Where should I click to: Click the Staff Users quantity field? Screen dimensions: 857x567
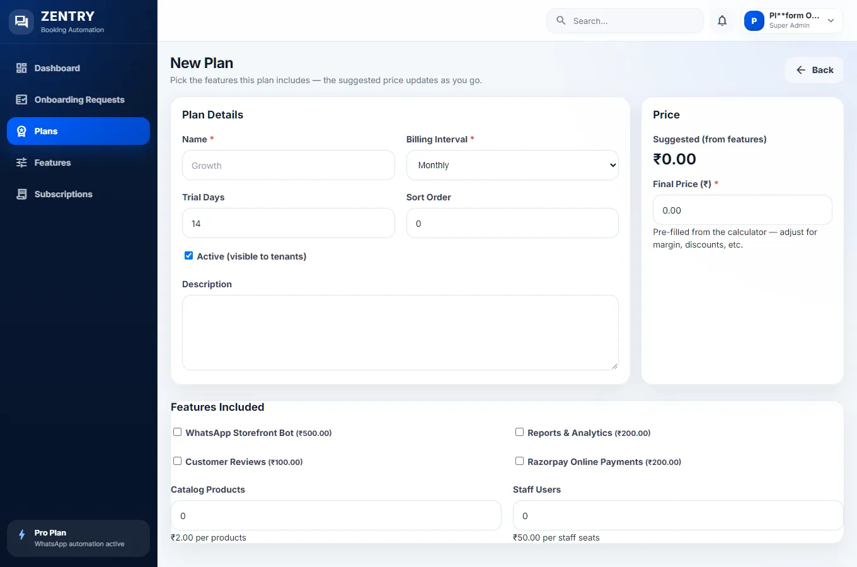(x=678, y=515)
